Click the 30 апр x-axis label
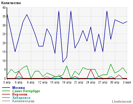This screenshot has width=133, height=104. click(115, 82)
